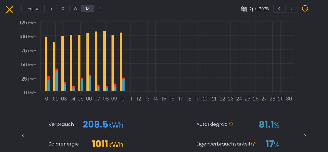The height and width of the screenshot is (152, 328).
Task: Click the Verbrauch label
Action: pyautogui.click(x=61, y=124)
